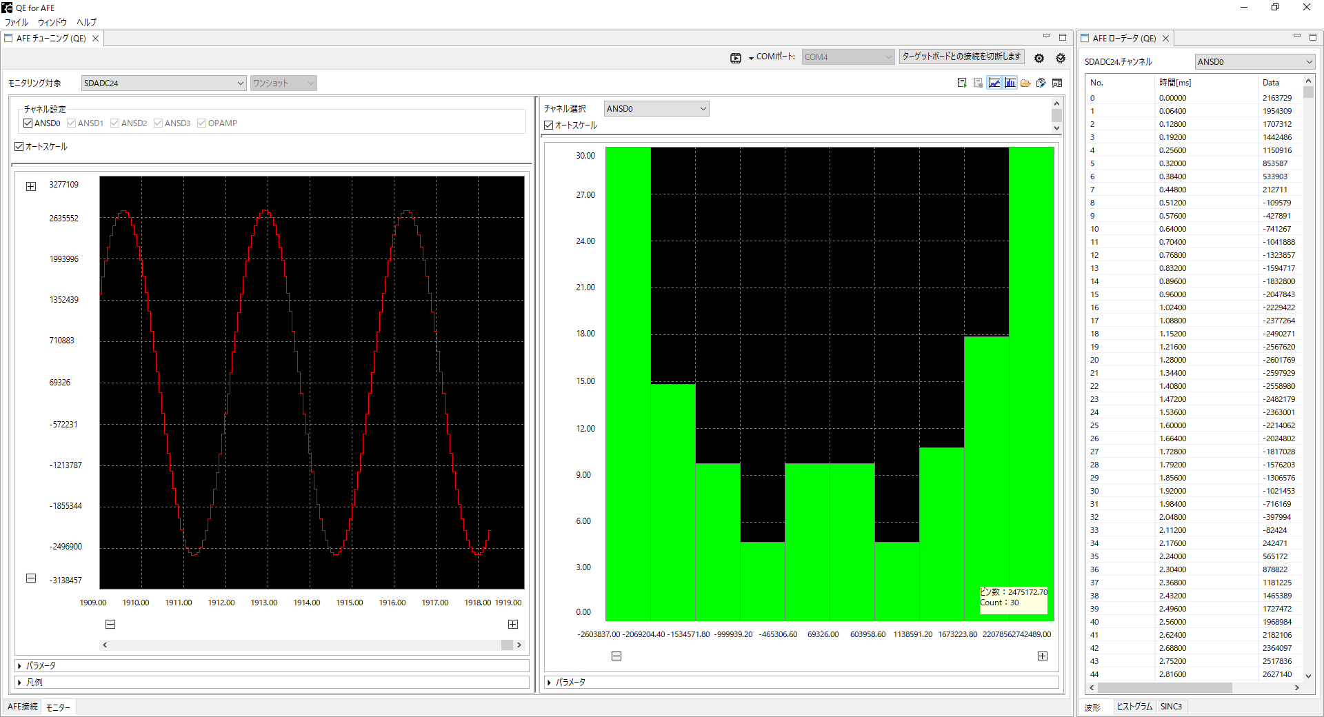Click the ターゲットボードとの接続を切断します button
The height and width of the screenshot is (717, 1324).
[961, 57]
